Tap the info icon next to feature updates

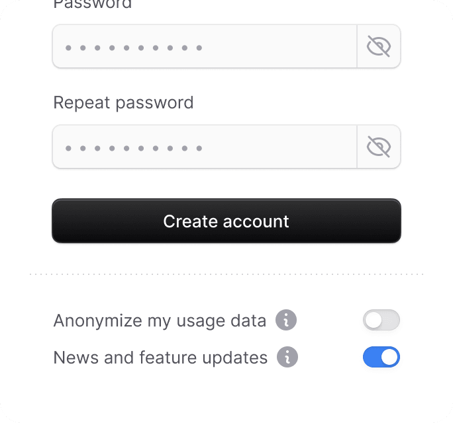pyautogui.click(x=287, y=357)
